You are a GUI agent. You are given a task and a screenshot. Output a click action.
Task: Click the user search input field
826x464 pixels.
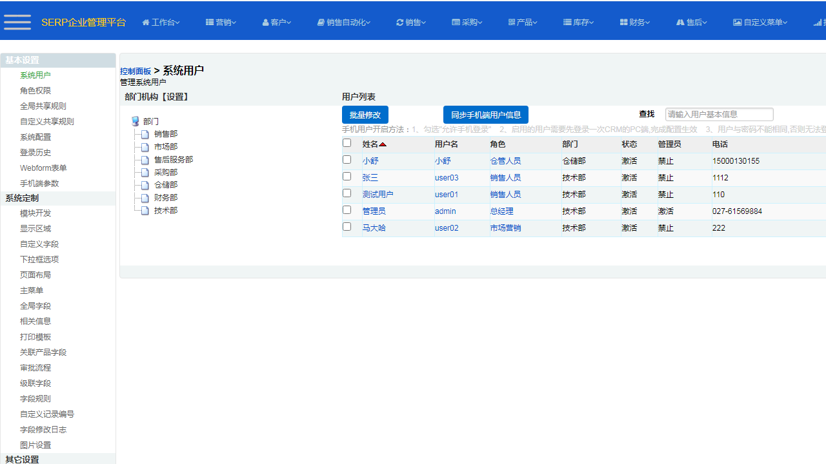[x=719, y=114]
